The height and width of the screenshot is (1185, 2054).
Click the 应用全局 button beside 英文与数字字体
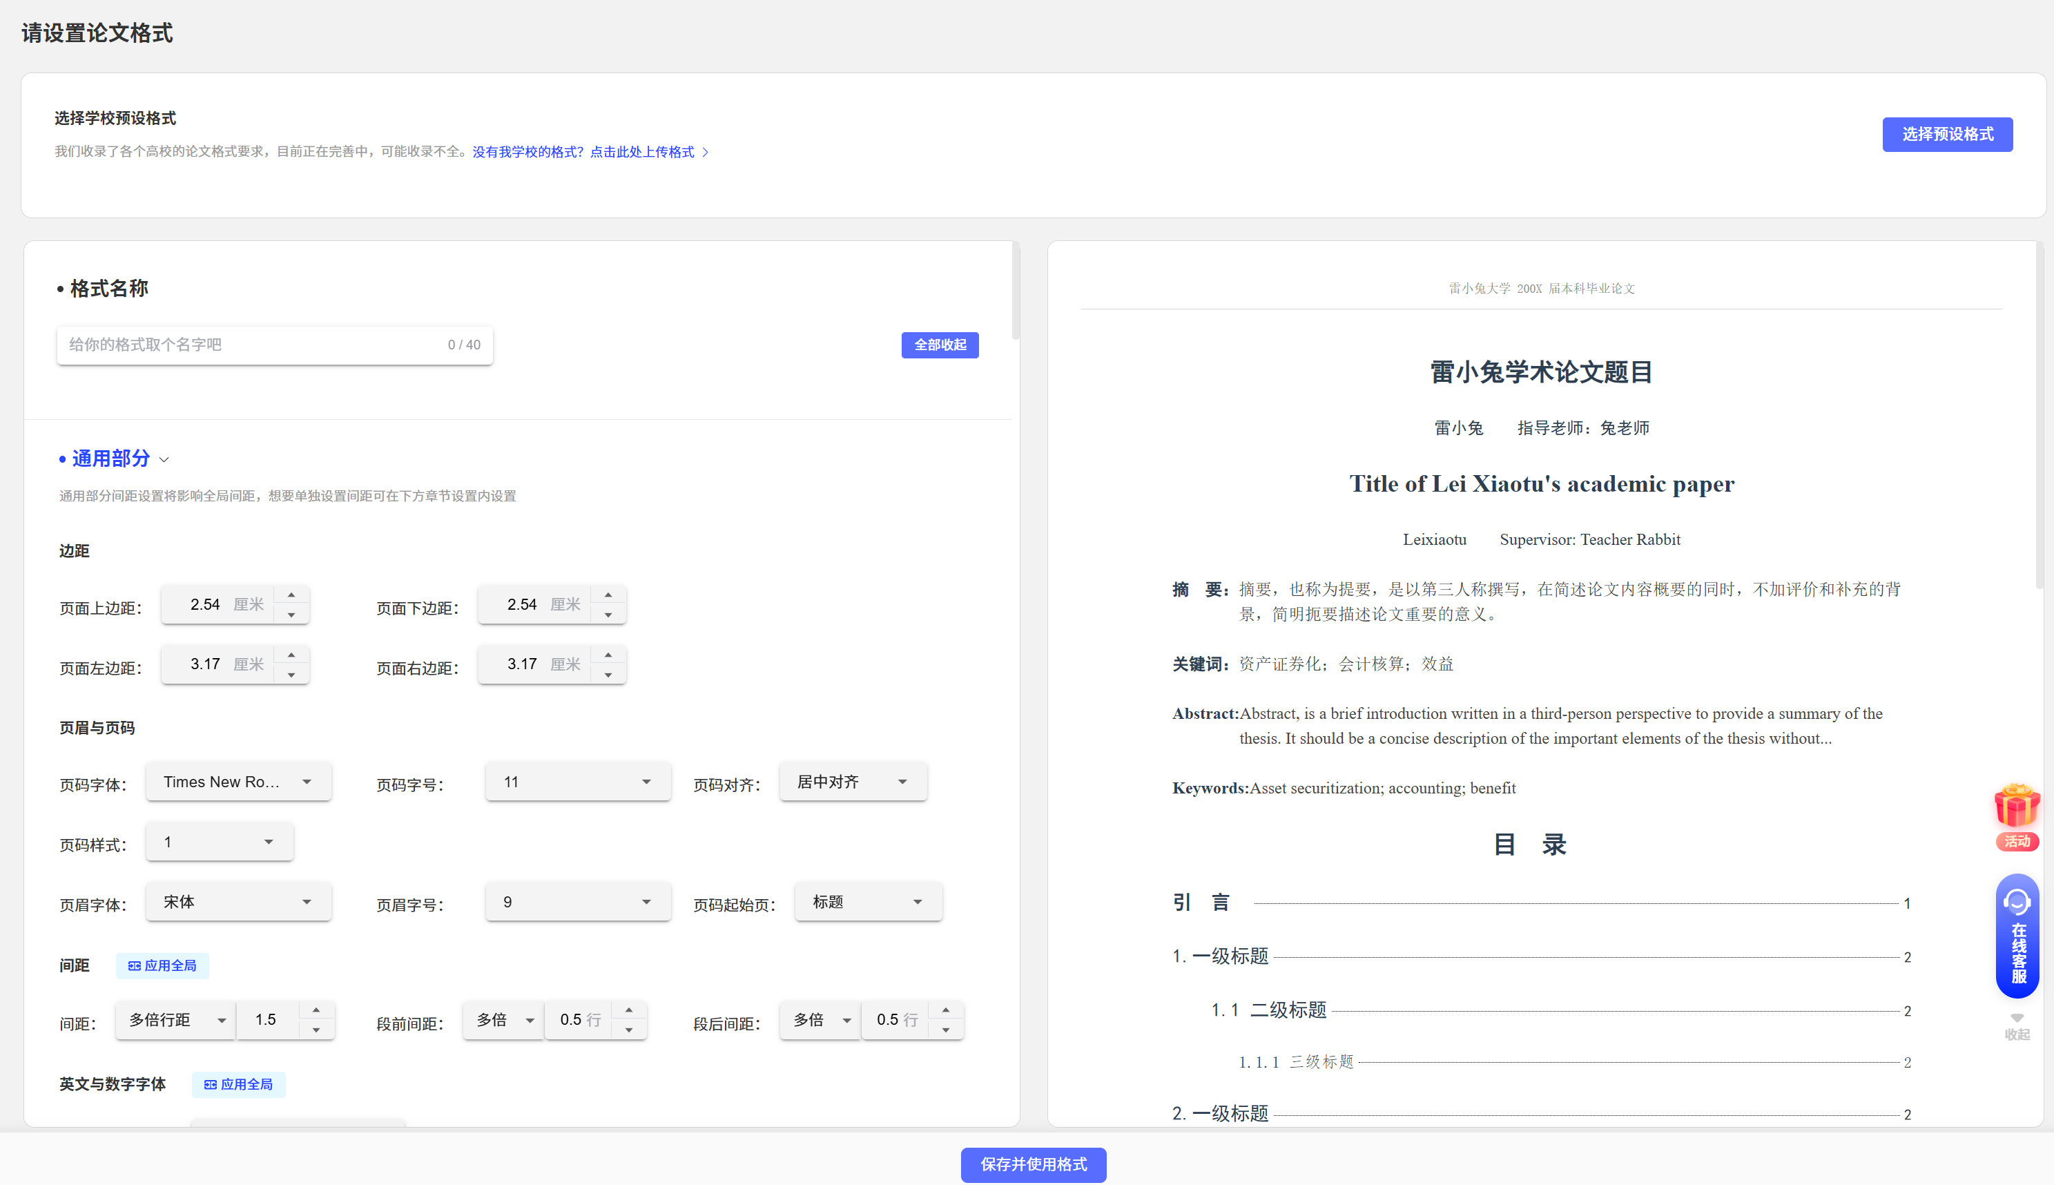point(238,1084)
